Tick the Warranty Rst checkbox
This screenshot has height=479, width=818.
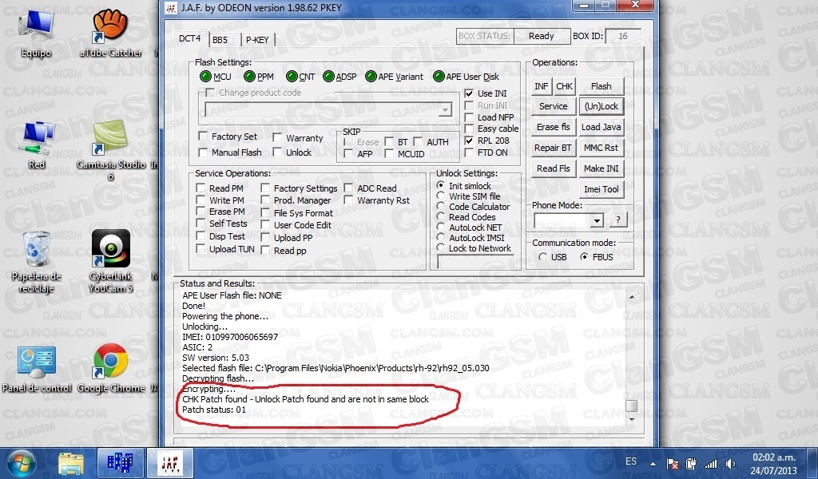[x=348, y=200]
